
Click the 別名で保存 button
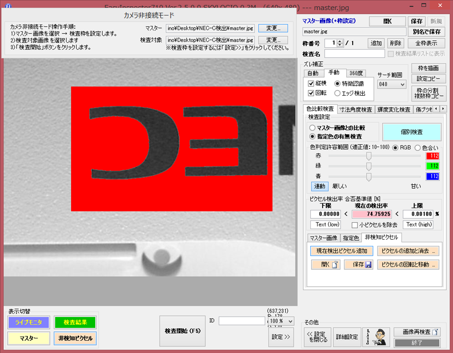427,32
